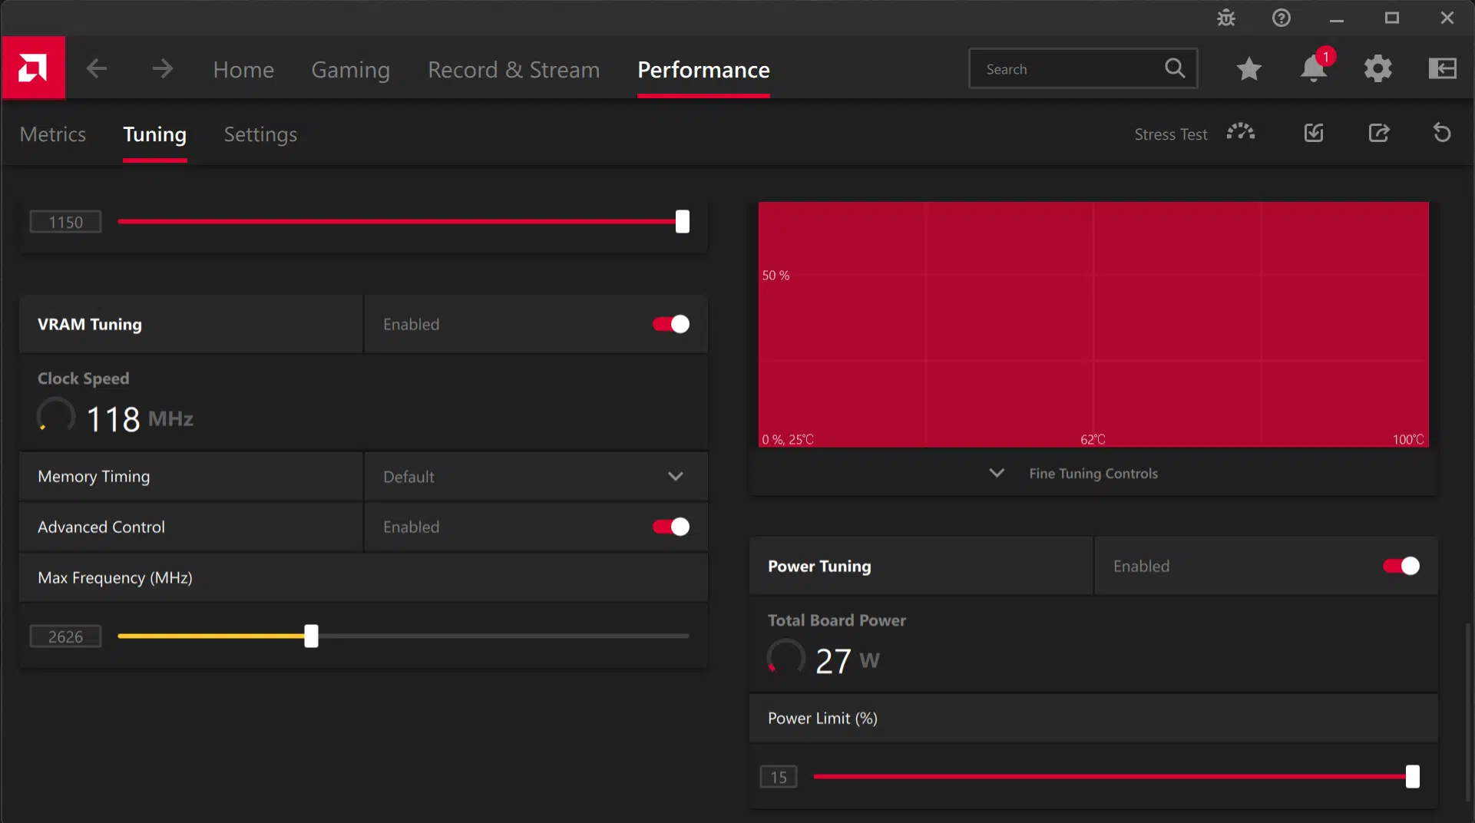
Task: Click the Fine Tuning Controls label
Action: pyautogui.click(x=1093, y=474)
